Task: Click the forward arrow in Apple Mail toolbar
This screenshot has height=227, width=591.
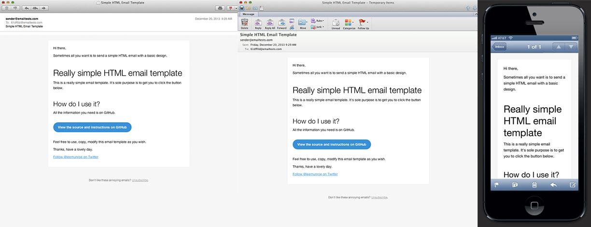Action: [44, 8]
